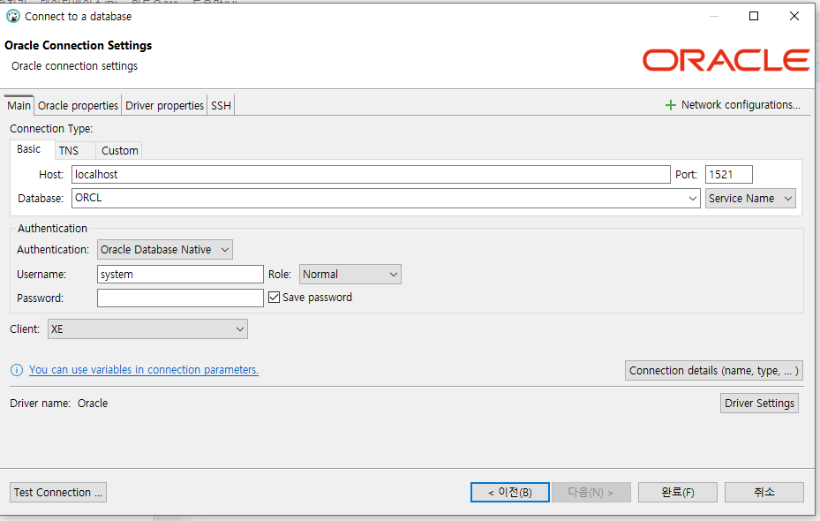Screen dimensions: 820x521
Task: Open the Role dropdown showing Normal
Action: point(350,274)
